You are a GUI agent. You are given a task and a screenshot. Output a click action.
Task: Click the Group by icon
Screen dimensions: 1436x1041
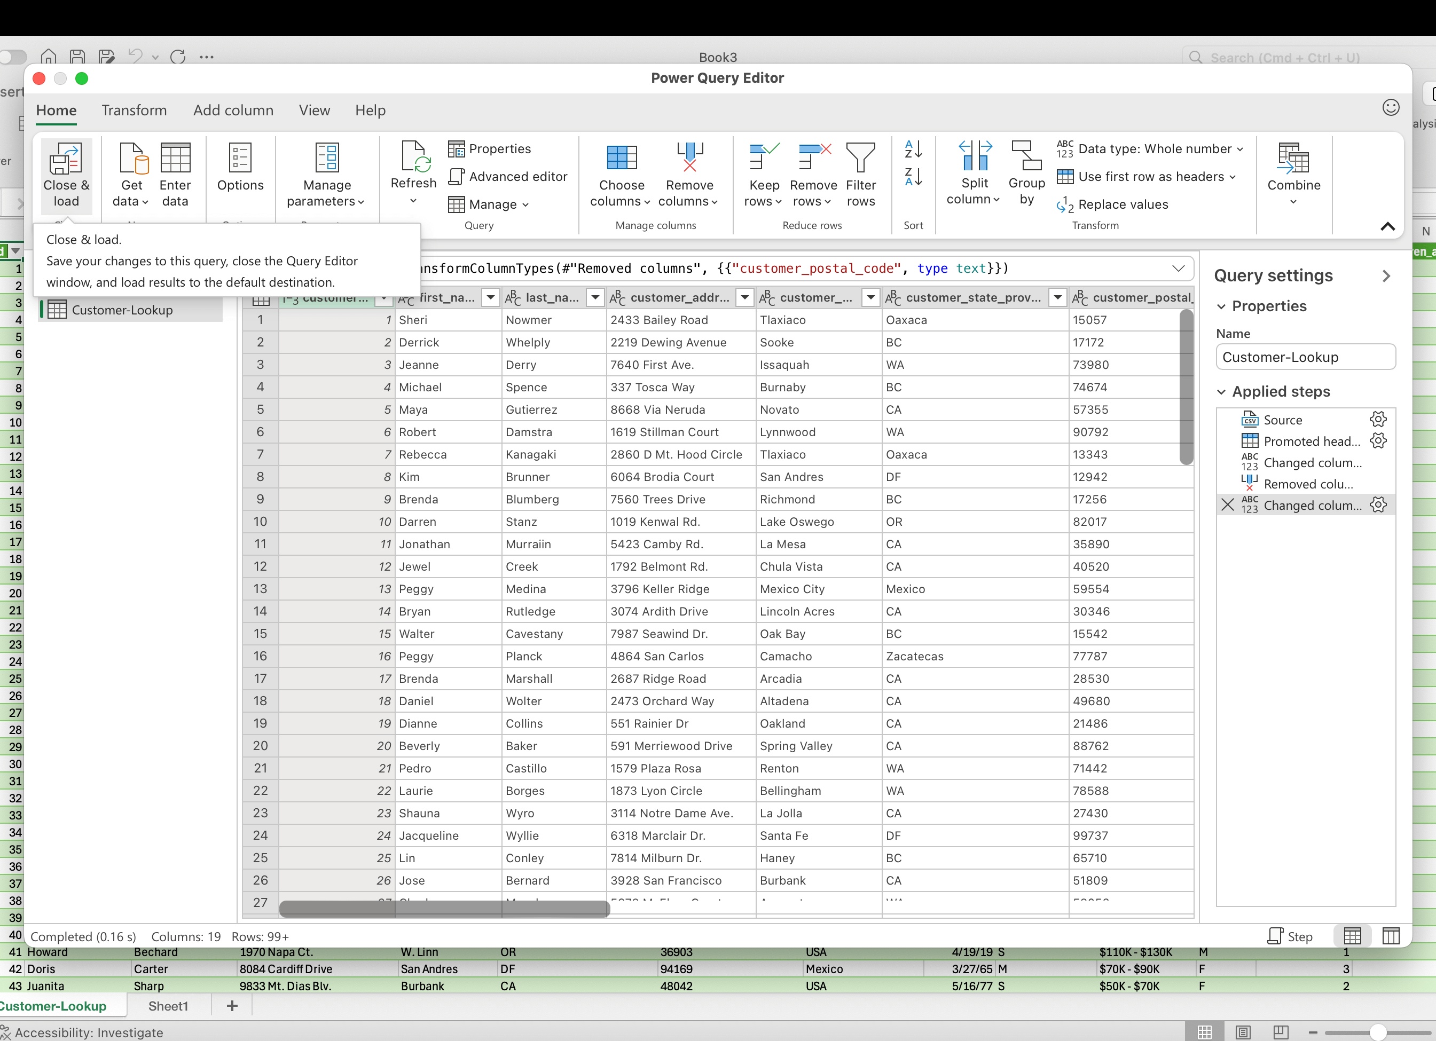(1026, 157)
